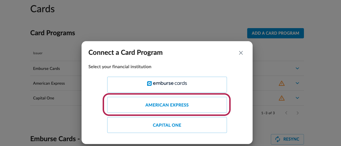Click the Cards page heading
The image size is (341, 146).
click(x=42, y=9)
